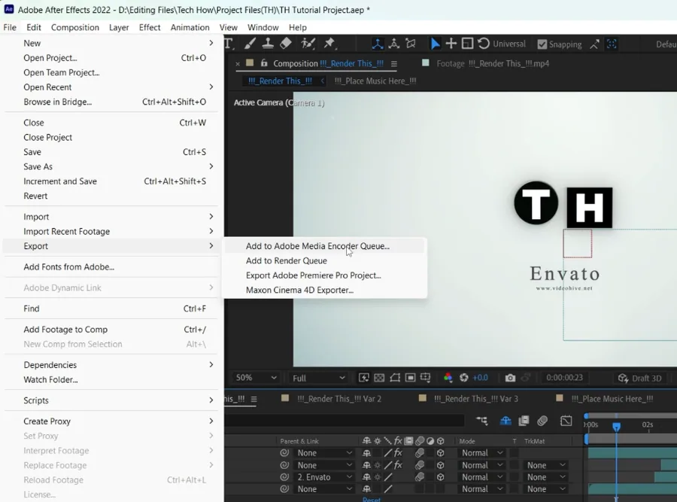Open Show Channel color management icon
This screenshot has width=677, height=502.
click(448, 378)
